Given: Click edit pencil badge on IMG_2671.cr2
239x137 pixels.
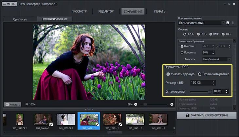Looking at the screenshot, I should tap(97, 125).
